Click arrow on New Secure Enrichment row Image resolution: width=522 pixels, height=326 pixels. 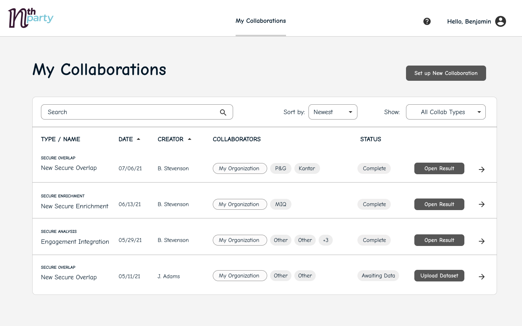[481, 204]
